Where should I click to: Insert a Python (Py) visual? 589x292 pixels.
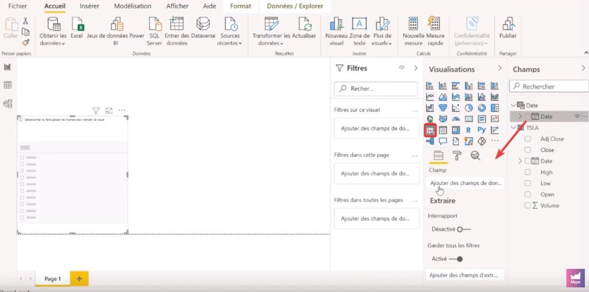[x=481, y=130]
